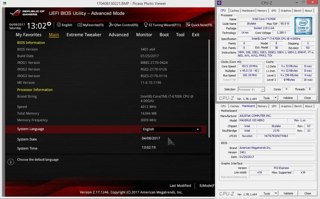320x199 pixels.
Task: Open Graphics tab in CPU-Z Motherboard window
Action: 286,106
